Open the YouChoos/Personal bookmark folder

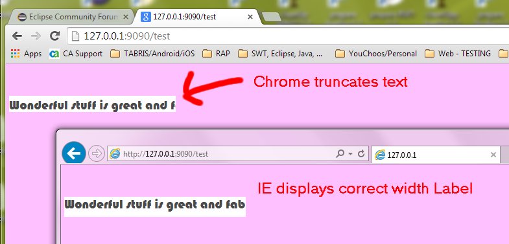pos(376,54)
